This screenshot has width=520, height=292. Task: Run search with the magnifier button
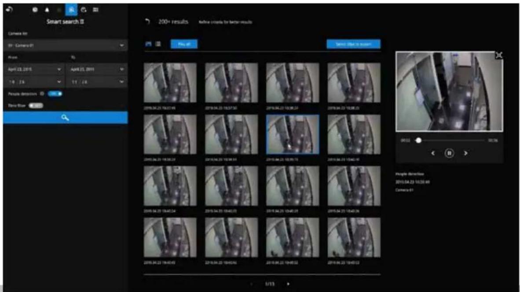click(66, 118)
